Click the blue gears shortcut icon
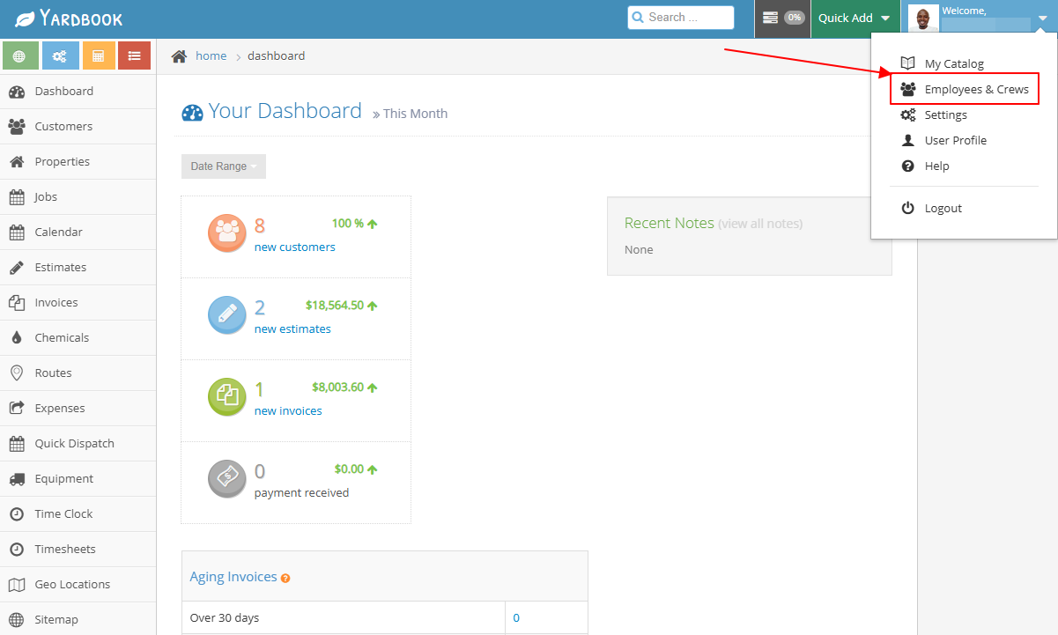The width and height of the screenshot is (1058, 635). 59,55
